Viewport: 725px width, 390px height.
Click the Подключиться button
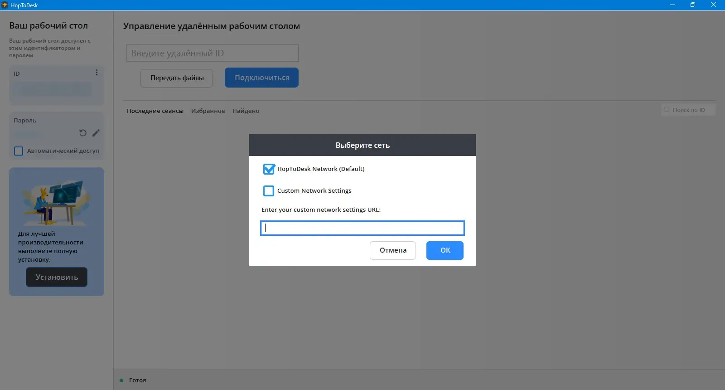coord(262,78)
